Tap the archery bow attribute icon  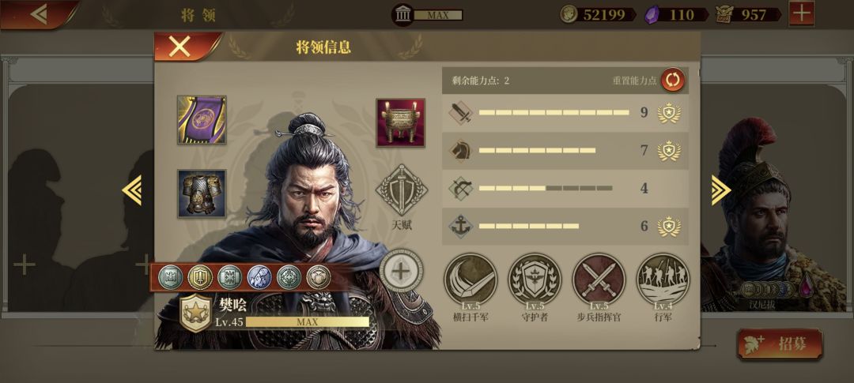click(460, 189)
